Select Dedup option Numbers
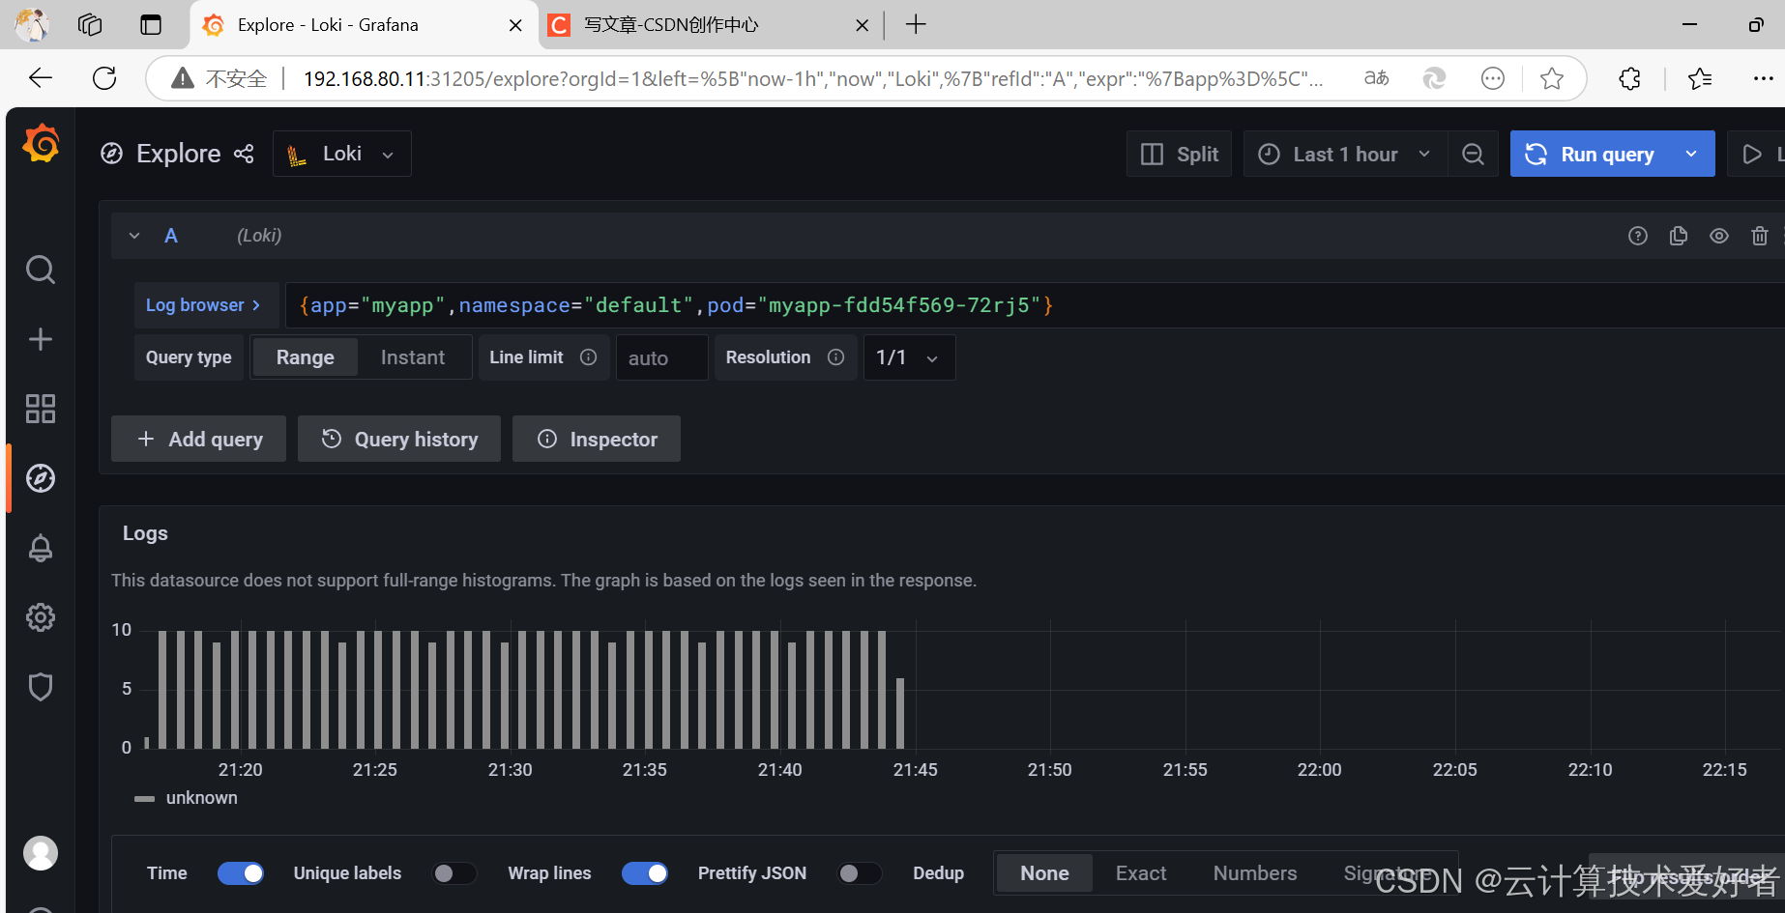The width and height of the screenshot is (1785, 913). (x=1255, y=873)
